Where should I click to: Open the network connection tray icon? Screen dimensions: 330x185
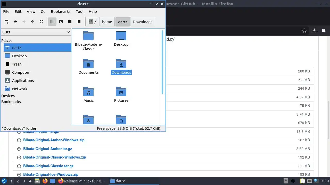point(309,181)
